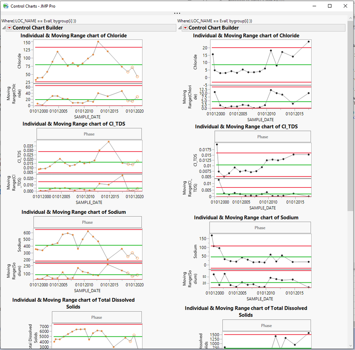Select the right 'Control Chart Builder' outline title
The width and height of the screenshot is (355, 350).
click(x=214, y=28)
